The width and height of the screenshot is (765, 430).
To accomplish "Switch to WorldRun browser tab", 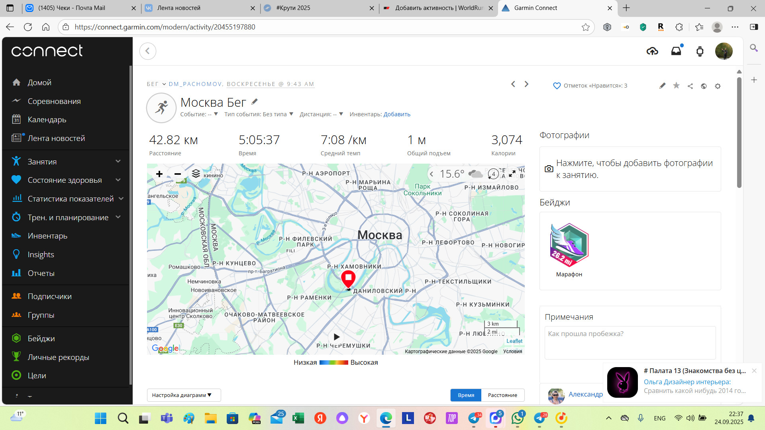I will click(x=438, y=8).
